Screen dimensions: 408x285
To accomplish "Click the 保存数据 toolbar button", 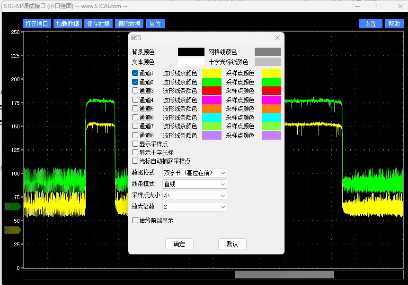I will (98, 24).
